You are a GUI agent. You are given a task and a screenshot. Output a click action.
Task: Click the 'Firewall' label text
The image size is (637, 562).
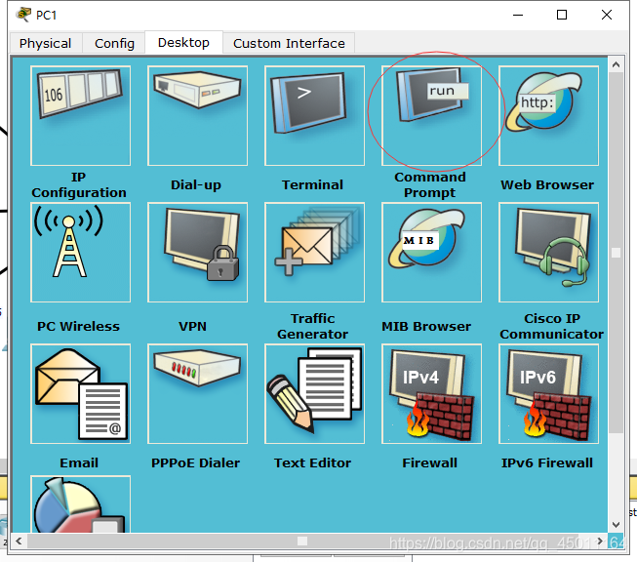pyautogui.click(x=430, y=462)
